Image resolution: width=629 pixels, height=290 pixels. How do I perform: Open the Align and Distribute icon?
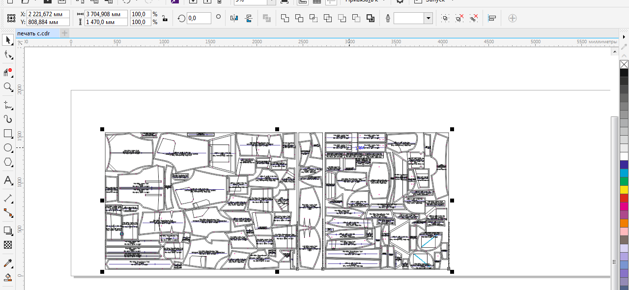pos(492,19)
